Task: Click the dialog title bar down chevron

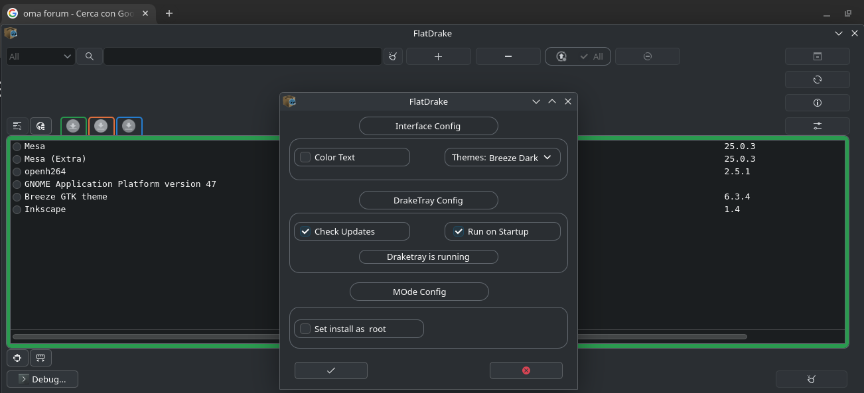Action: (x=536, y=101)
